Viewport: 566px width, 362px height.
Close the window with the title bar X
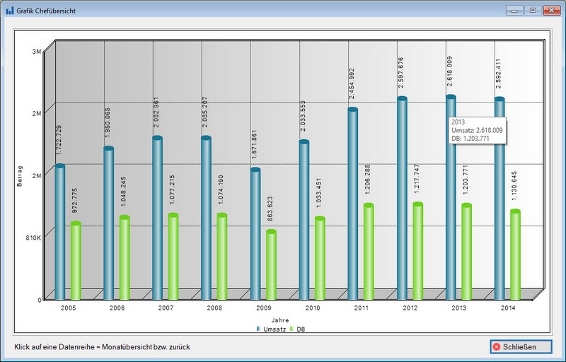550,10
